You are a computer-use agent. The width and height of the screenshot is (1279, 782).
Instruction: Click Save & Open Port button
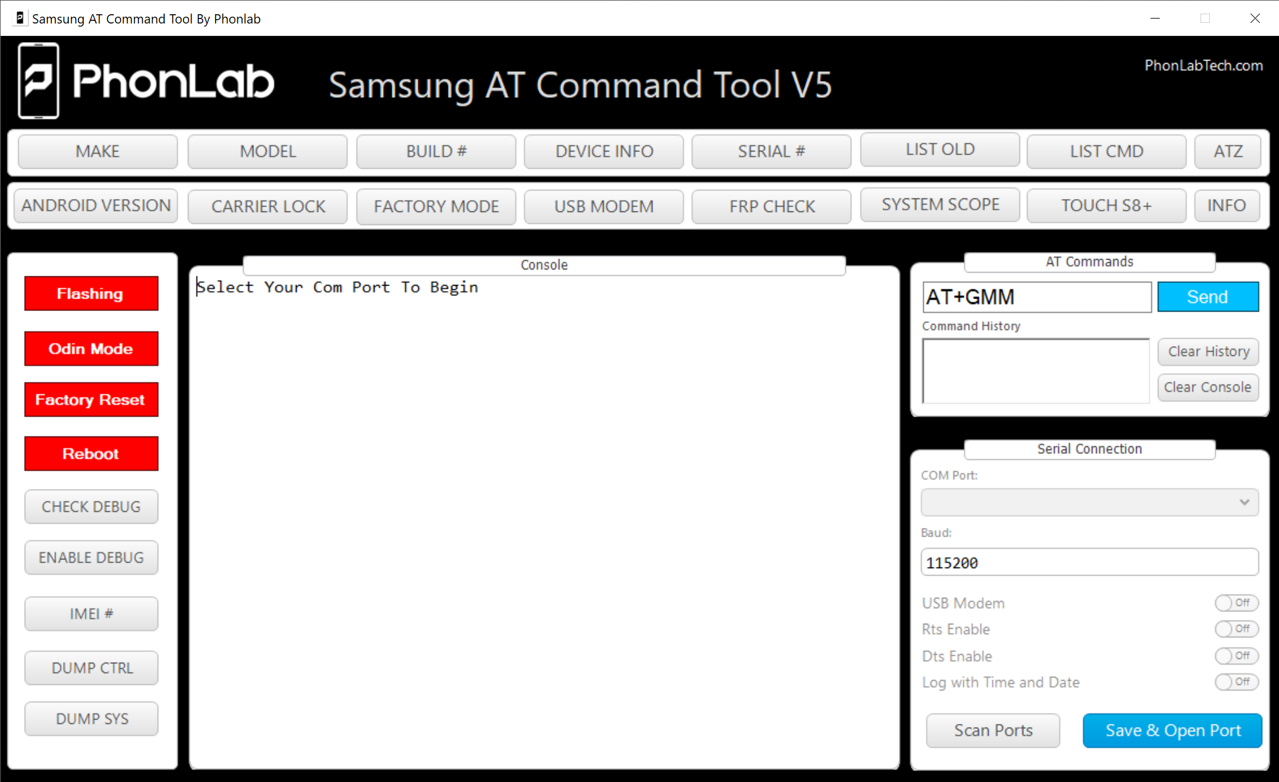click(1172, 731)
